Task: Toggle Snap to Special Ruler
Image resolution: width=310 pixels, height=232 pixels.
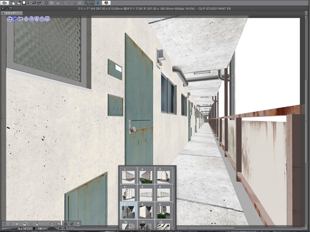Action: pos(92,3)
